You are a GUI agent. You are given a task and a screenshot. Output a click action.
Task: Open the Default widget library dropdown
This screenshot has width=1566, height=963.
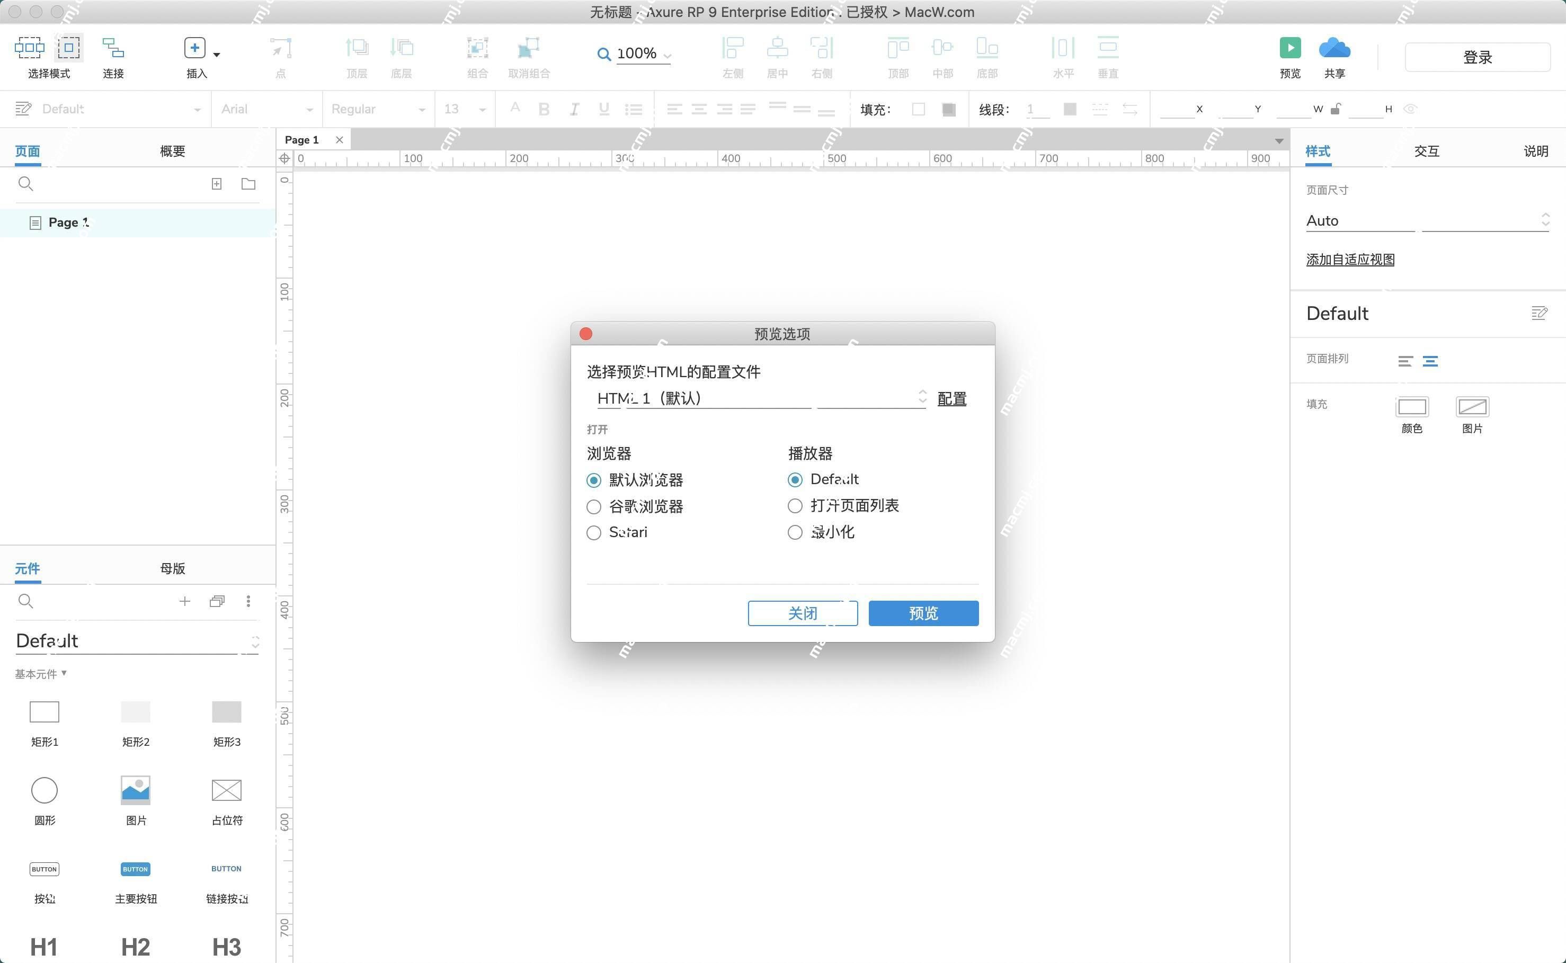click(x=138, y=641)
